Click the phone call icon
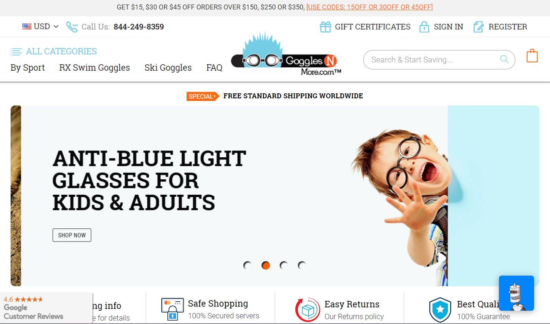 coord(72,27)
